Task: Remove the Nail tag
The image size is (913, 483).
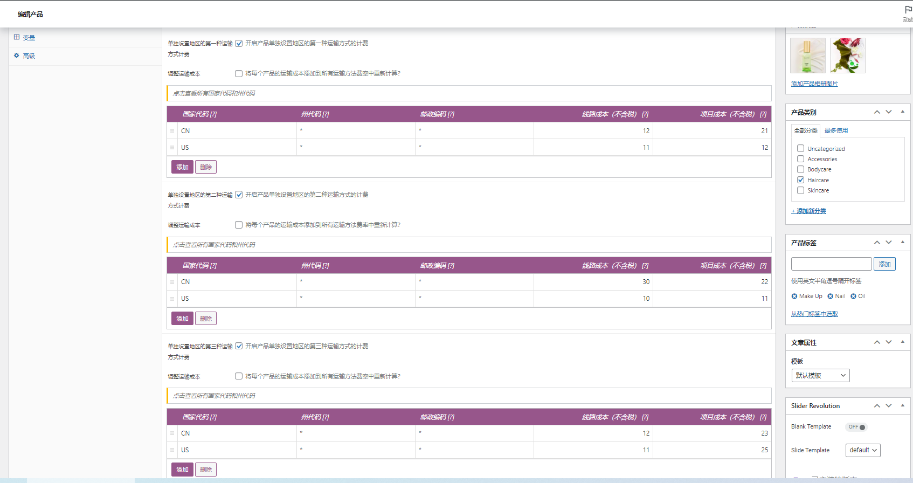Action: [x=830, y=296]
